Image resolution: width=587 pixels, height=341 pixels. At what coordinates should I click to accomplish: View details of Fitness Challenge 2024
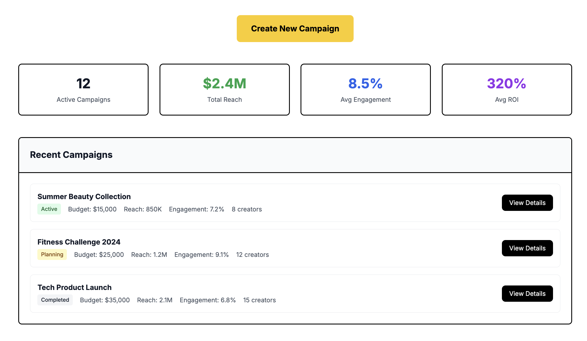coord(527,248)
